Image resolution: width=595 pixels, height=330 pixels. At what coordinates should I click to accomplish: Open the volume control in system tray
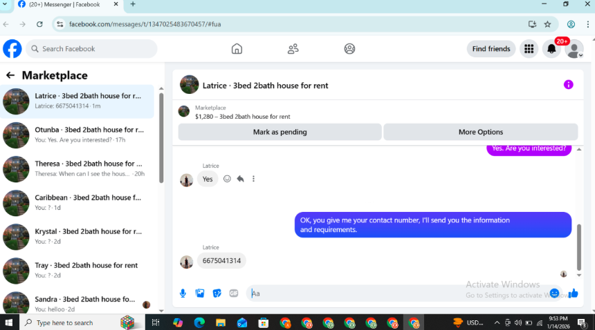(518, 323)
